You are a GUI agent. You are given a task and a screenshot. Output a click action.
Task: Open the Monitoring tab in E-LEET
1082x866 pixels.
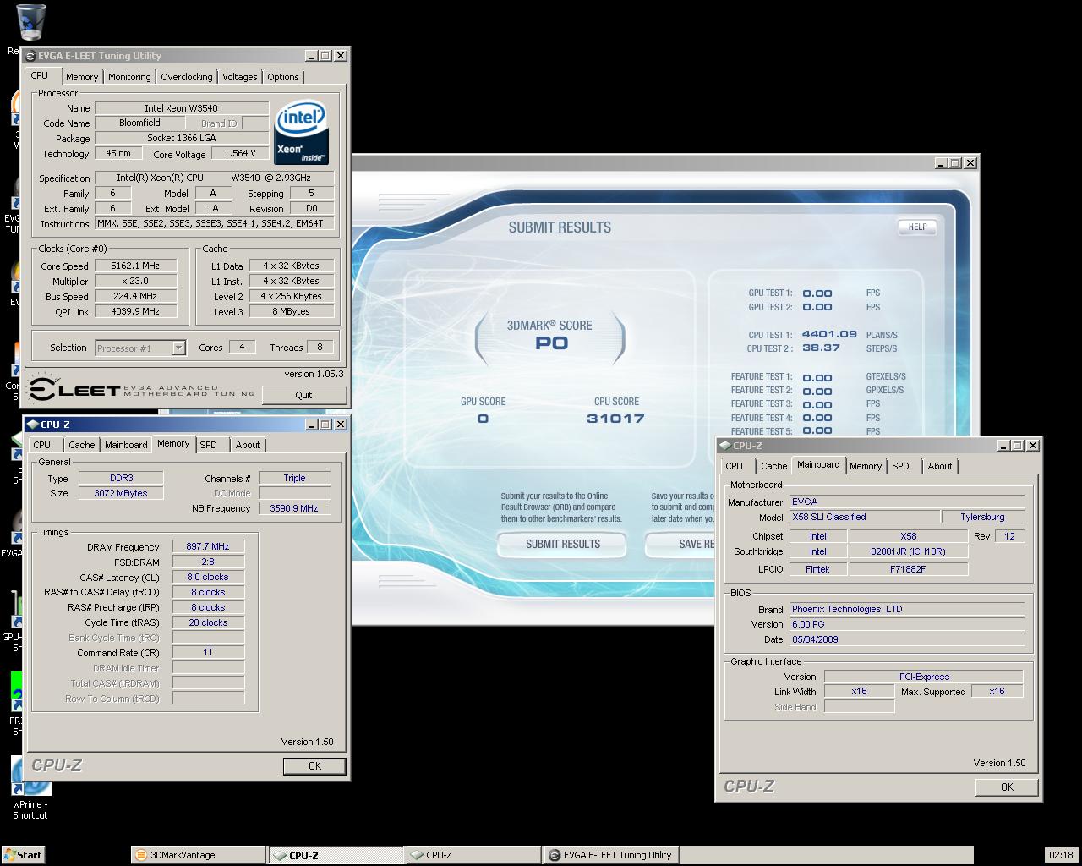point(129,77)
